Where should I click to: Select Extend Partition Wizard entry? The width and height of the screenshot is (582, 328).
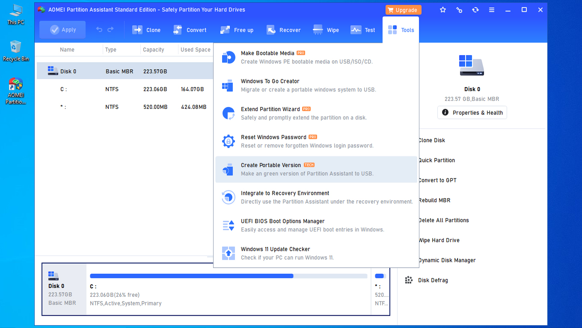click(x=316, y=113)
